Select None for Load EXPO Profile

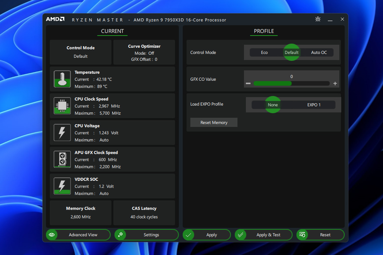(273, 105)
